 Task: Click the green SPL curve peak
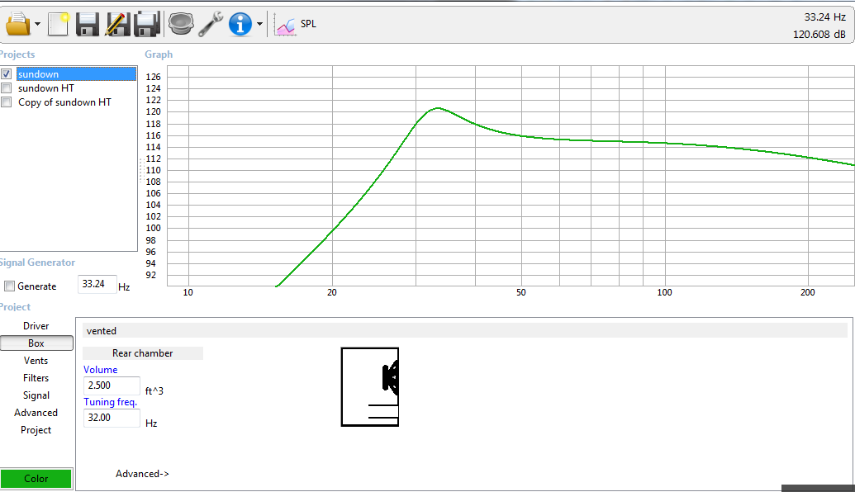tap(438, 108)
